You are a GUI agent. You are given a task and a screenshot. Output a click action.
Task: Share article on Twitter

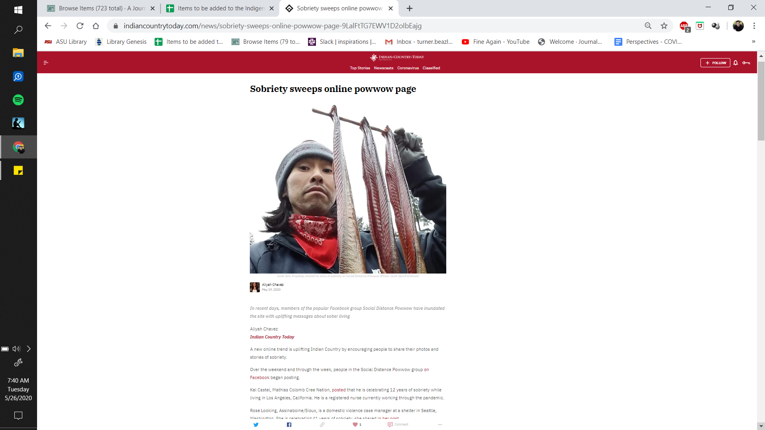click(x=256, y=424)
